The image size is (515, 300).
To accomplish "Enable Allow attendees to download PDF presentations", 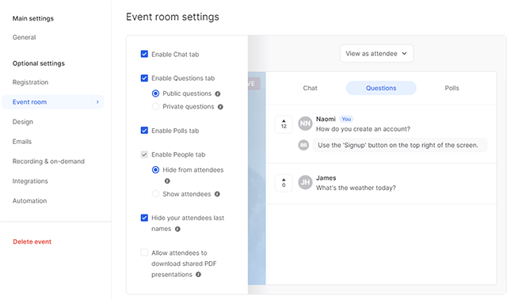I will [x=144, y=253].
